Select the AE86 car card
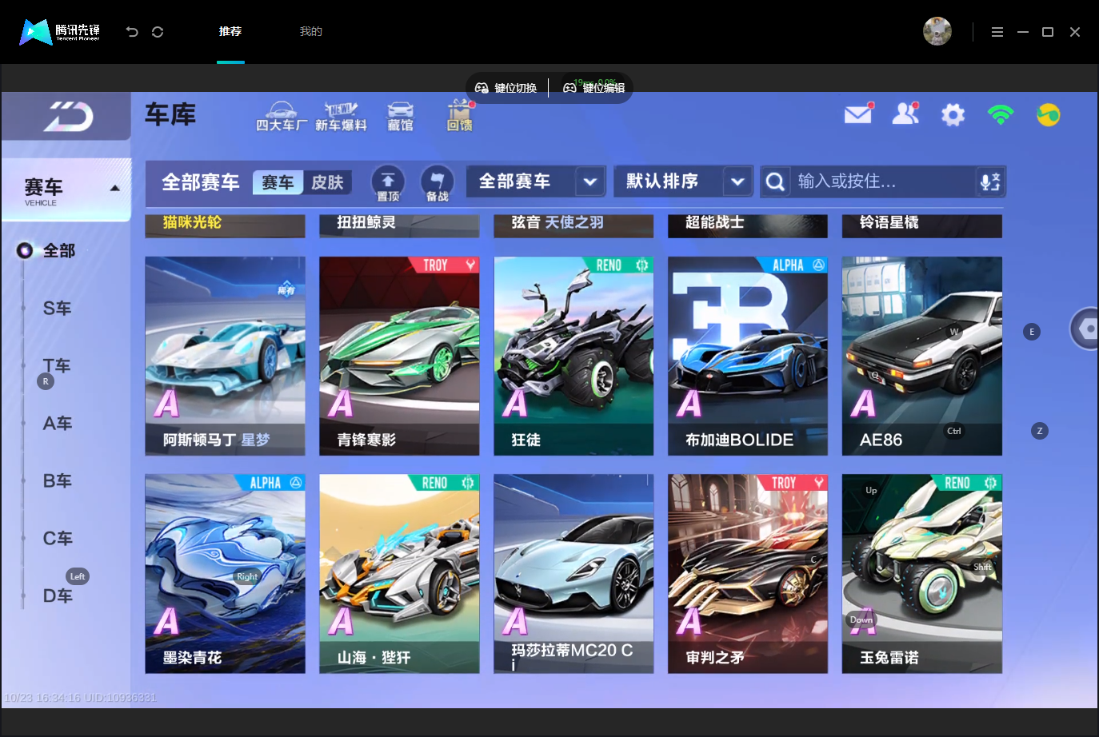Image resolution: width=1099 pixels, height=737 pixels. [x=922, y=356]
